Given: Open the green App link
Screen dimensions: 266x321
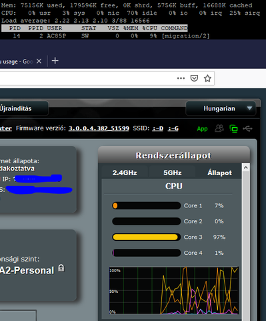Looking at the screenshot, I should tap(202, 129).
